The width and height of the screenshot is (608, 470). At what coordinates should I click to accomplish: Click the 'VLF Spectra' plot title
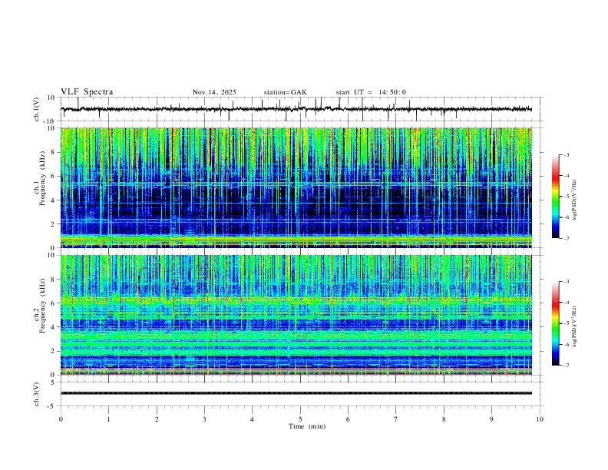87,92
